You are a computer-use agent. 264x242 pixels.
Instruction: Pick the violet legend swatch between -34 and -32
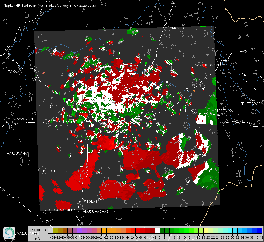click(x=80, y=231)
